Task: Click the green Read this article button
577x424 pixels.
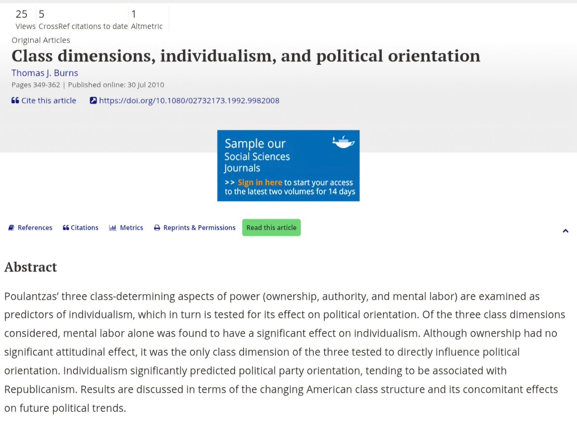Action: tap(271, 228)
